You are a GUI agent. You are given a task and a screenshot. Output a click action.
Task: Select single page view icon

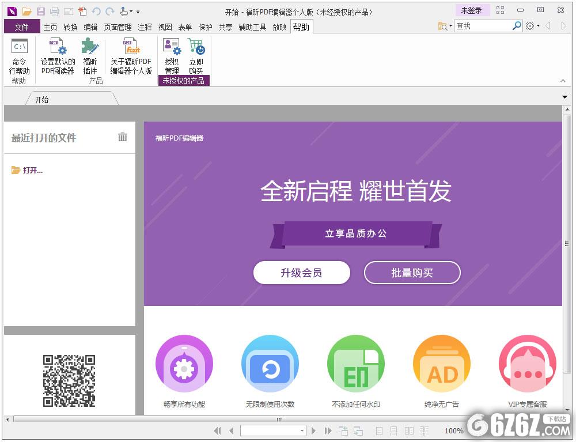[x=380, y=430]
